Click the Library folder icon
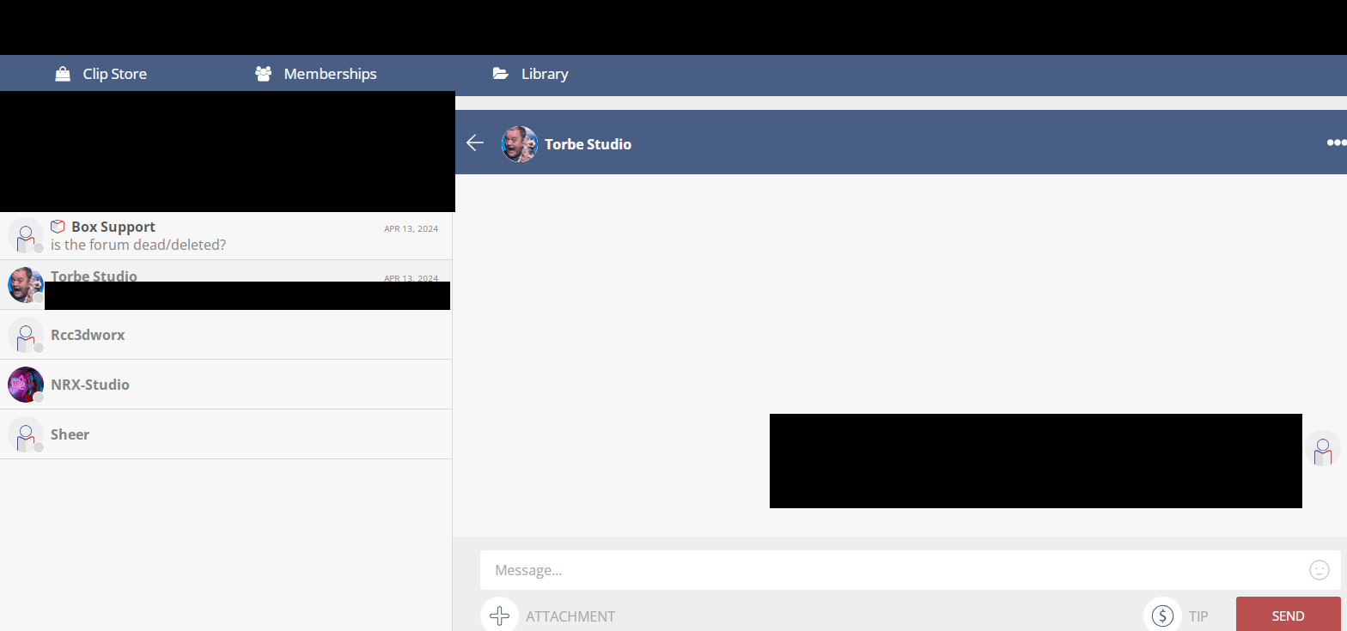This screenshot has width=1347, height=631. coord(501,74)
